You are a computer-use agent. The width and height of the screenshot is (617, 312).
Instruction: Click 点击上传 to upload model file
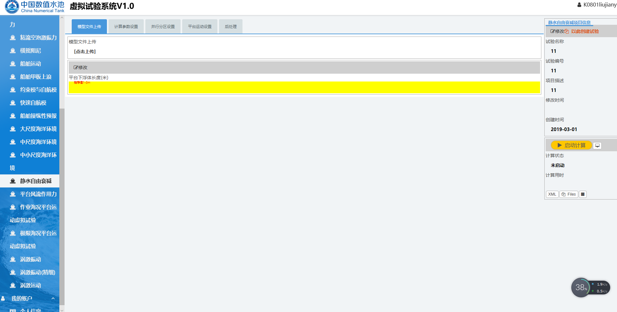[x=85, y=52]
